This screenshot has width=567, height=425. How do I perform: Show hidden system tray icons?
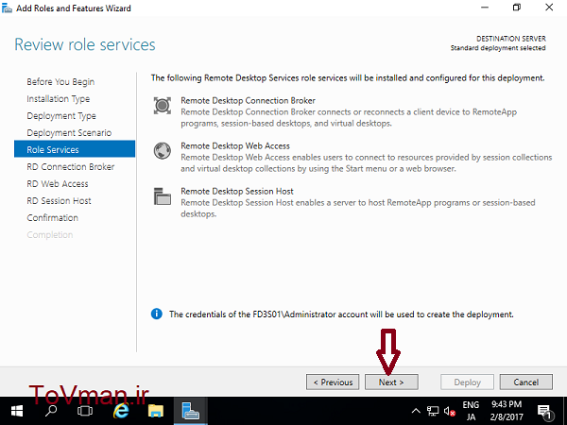tap(416, 411)
